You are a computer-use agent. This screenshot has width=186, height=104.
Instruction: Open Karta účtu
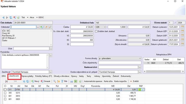click(108, 81)
